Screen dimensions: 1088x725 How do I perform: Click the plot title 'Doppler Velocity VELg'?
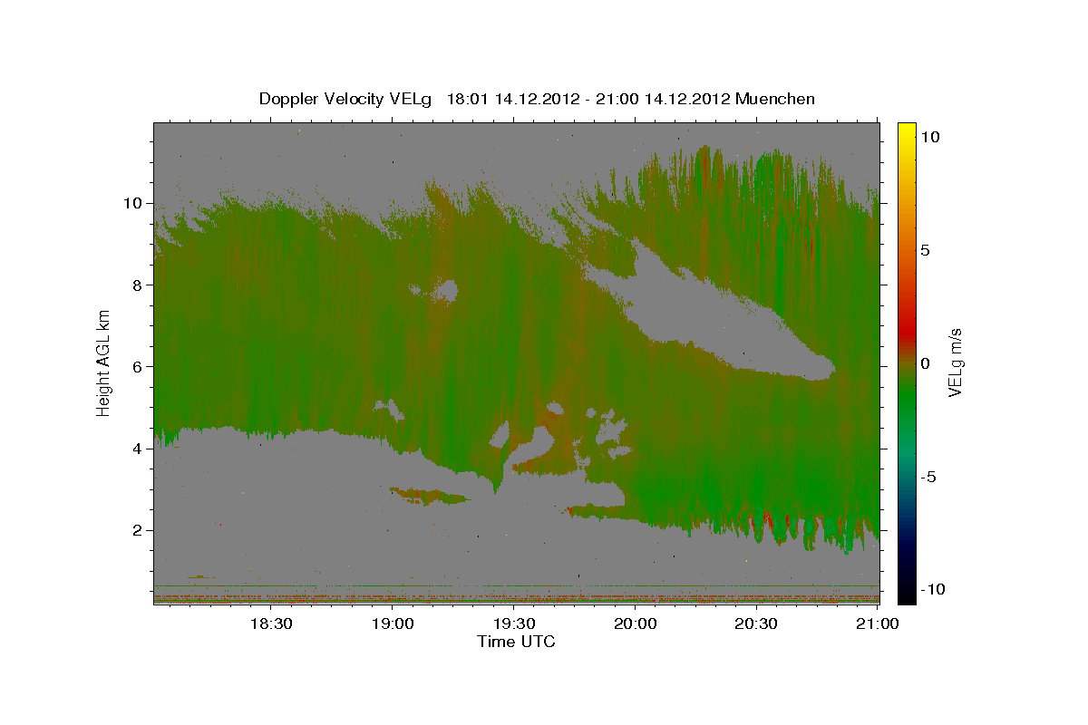pyautogui.click(x=345, y=99)
